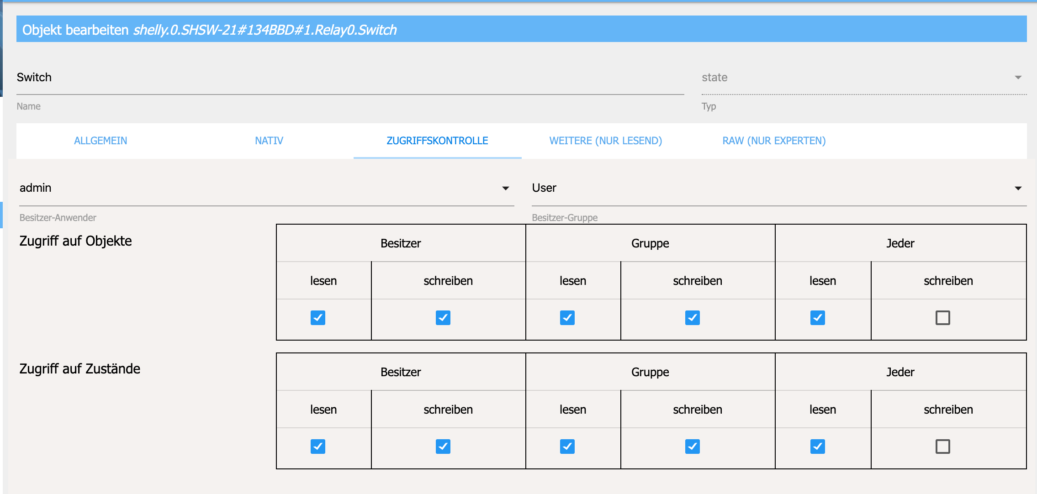Viewport: 1037px width, 494px height.
Task: Toggle Gruppe schreiben for Zugriff auf Objekte
Action: 692,318
